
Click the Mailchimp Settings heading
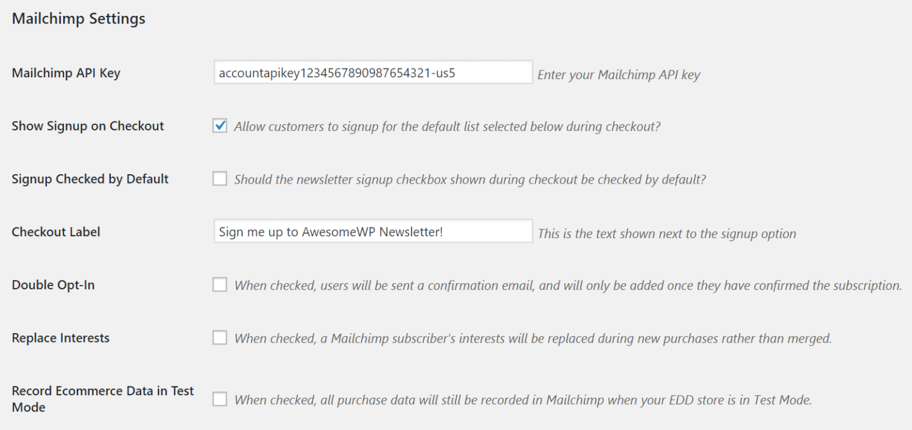(78, 18)
